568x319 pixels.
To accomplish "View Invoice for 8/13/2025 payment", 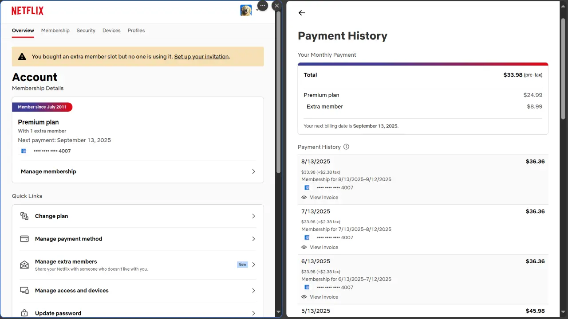I will [x=324, y=198].
